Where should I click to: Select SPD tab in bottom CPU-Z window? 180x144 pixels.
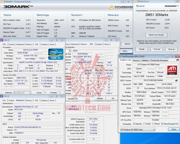point(36,100)
